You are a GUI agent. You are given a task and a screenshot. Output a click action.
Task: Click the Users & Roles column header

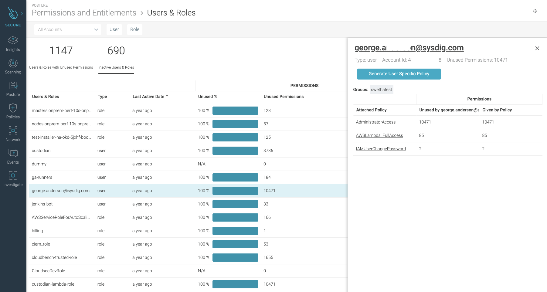[46, 97]
